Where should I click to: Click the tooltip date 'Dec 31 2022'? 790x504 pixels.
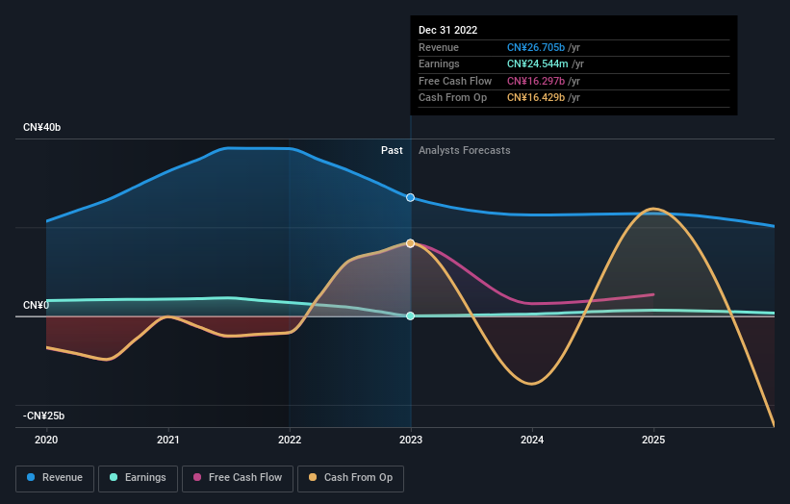tap(447, 30)
